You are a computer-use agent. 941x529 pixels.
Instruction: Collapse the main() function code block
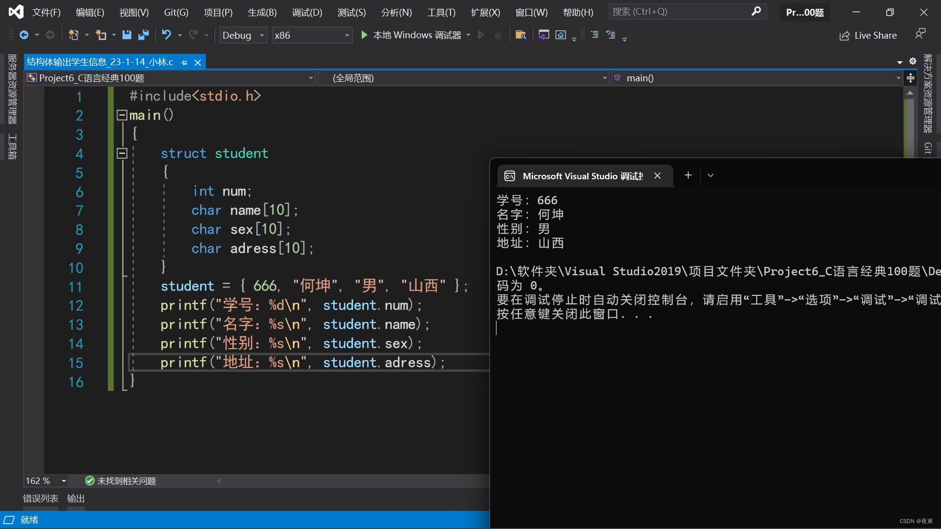[122, 115]
